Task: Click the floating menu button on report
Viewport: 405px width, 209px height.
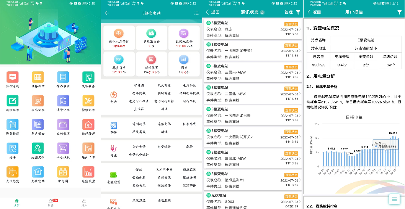Action: (x=394, y=199)
